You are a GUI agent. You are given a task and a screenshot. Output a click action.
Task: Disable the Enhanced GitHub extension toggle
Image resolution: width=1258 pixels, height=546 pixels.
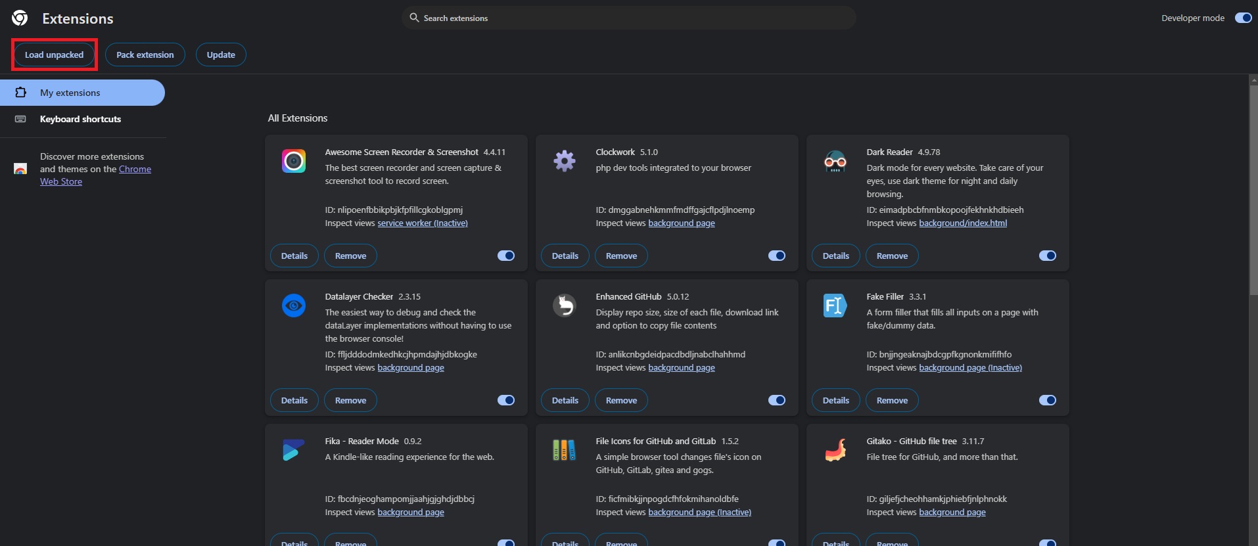[x=777, y=400]
